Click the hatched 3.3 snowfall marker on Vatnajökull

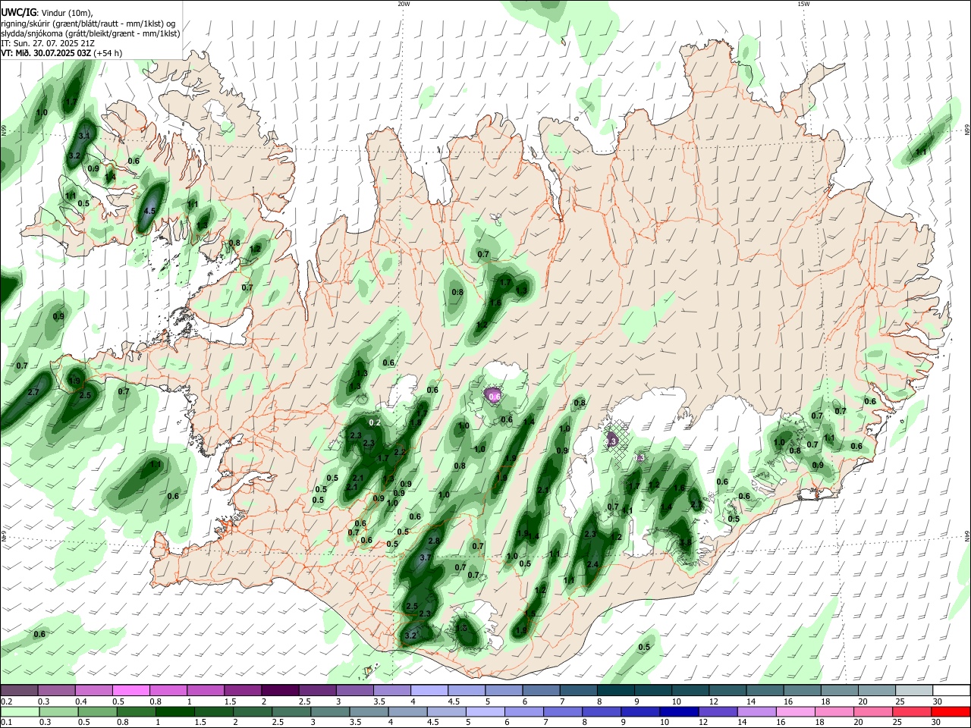(611, 440)
